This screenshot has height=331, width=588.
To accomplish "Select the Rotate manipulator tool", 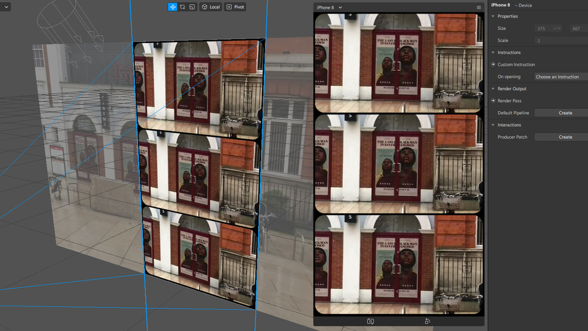I will click(182, 7).
